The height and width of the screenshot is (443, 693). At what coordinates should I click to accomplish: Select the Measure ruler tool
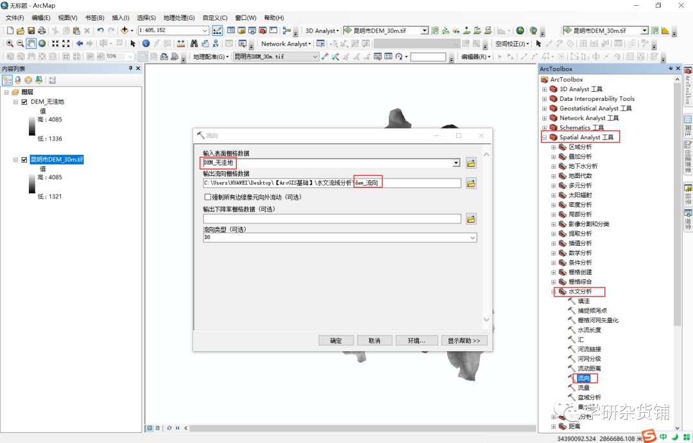pos(181,43)
